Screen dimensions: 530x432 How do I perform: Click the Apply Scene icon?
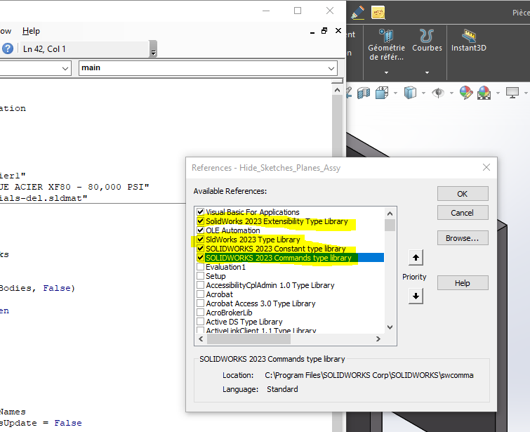(484, 93)
